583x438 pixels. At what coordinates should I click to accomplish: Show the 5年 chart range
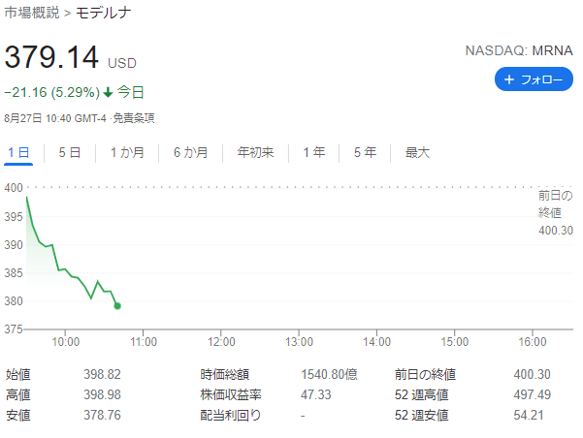365,153
